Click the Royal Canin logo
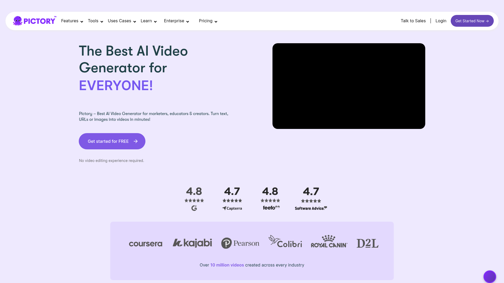Viewport: 504px width, 283px height. pyautogui.click(x=329, y=241)
